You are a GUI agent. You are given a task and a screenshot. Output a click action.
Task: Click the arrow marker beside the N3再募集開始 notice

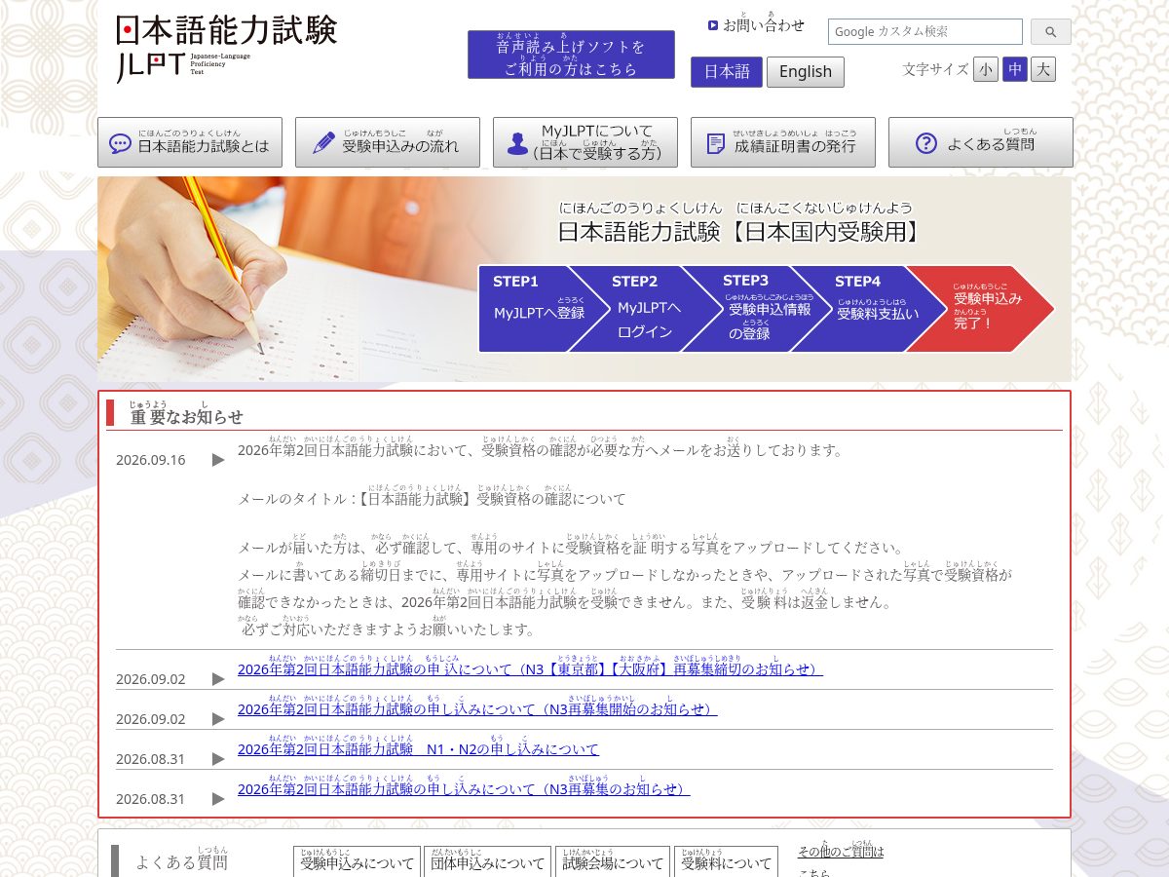coord(218,719)
